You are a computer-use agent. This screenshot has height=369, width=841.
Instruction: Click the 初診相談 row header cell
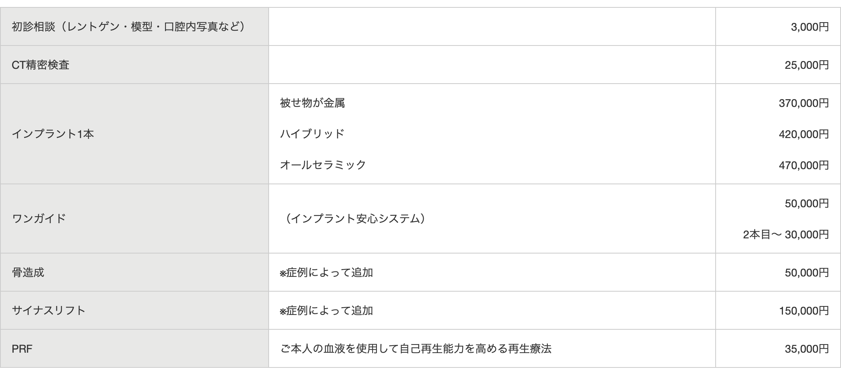[134, 26]
